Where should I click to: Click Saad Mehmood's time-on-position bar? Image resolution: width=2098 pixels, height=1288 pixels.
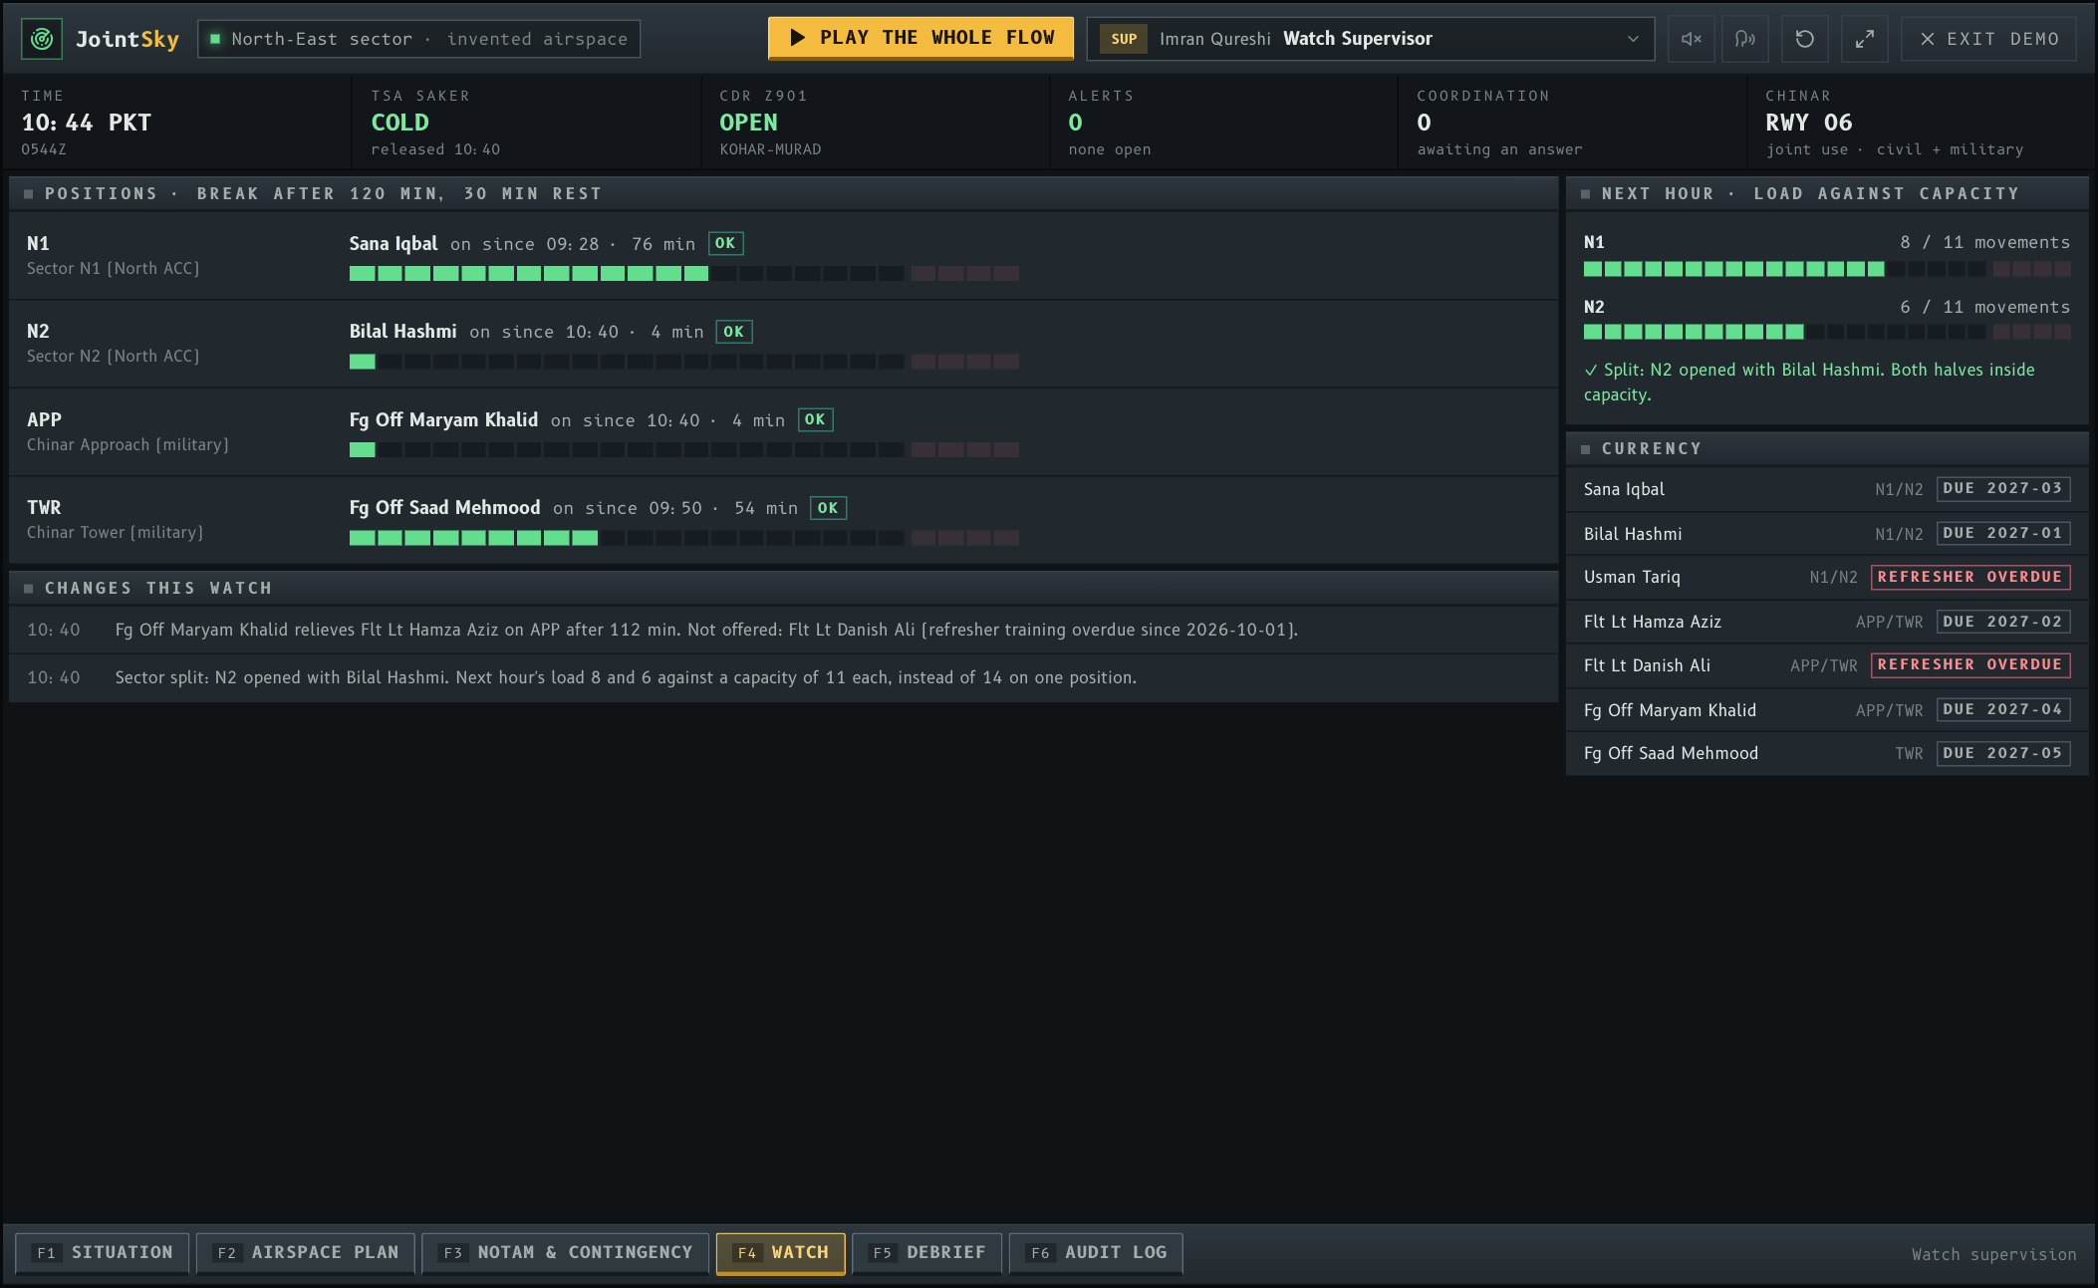(683, 538)
